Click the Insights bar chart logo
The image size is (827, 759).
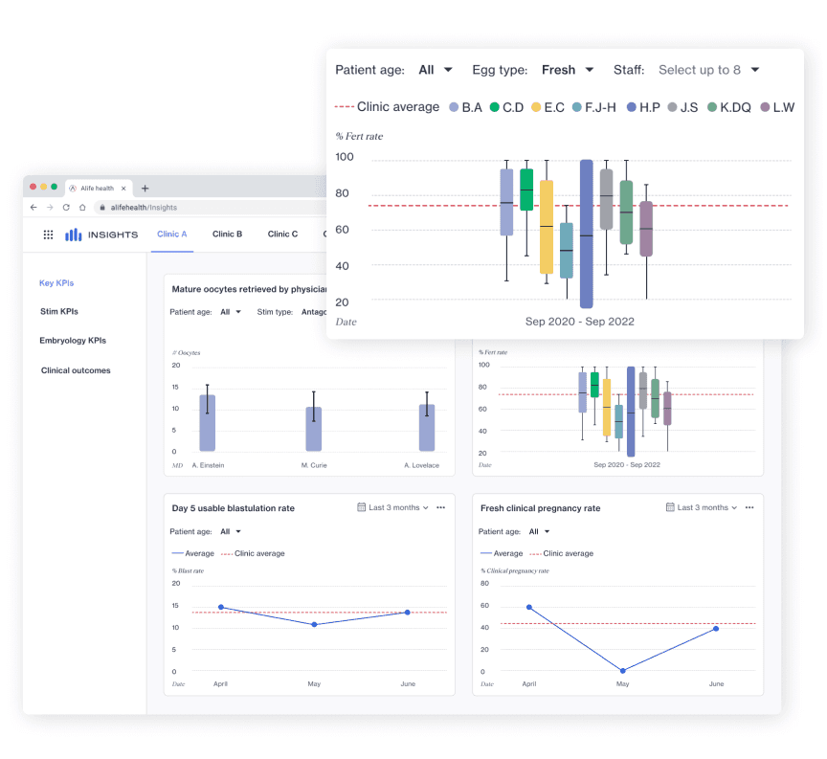coord(74,234)
